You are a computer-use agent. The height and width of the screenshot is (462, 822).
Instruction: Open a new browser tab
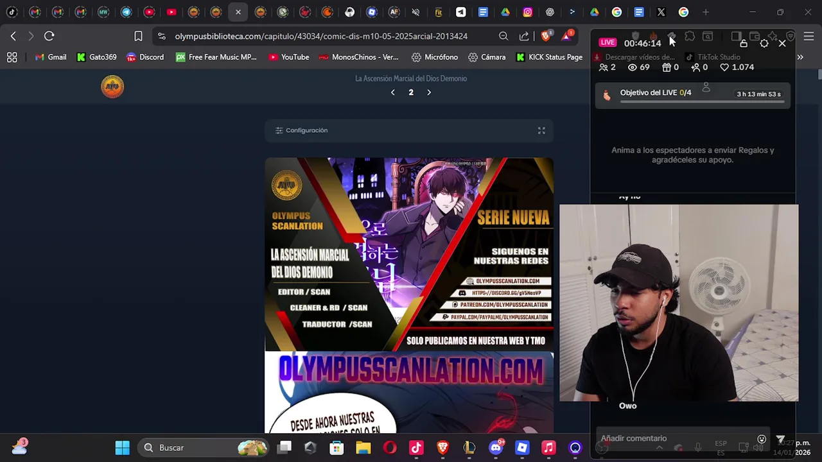[x=706, y=12]
